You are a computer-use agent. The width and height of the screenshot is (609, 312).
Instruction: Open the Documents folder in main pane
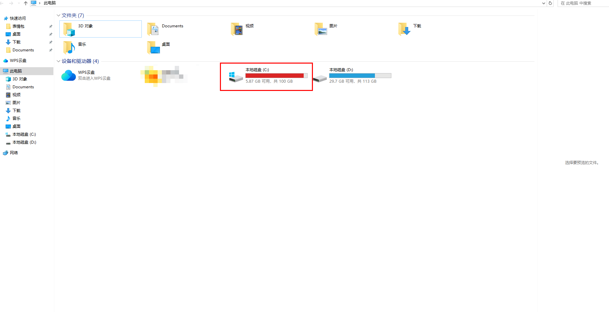(x=153, y=29)
